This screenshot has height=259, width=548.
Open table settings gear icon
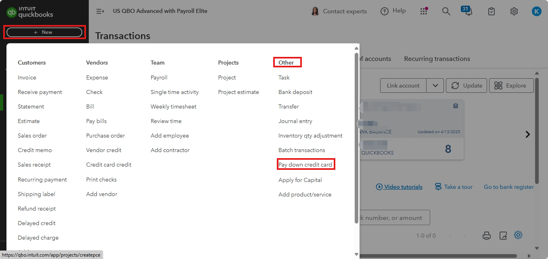point(518,235)
